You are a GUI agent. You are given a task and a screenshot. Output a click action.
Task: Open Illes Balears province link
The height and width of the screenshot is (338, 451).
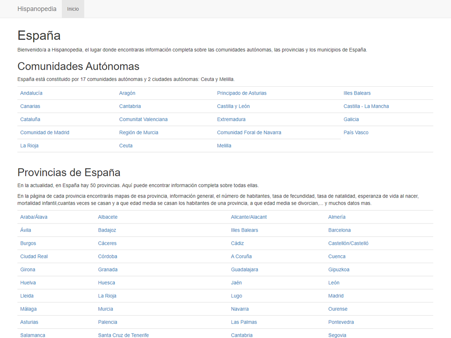click(244, 231)
